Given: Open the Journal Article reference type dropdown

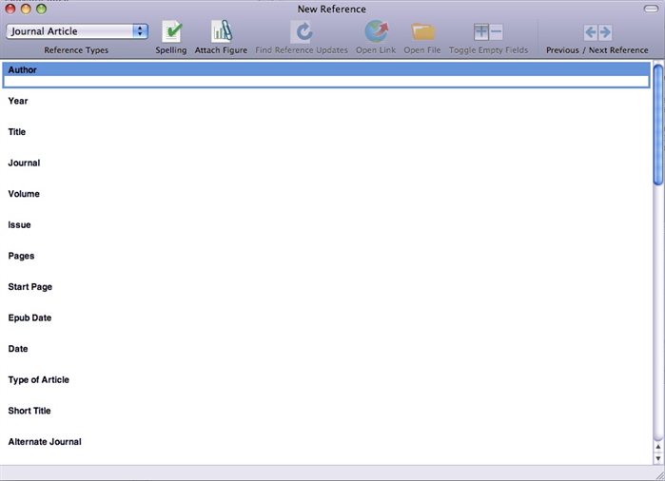Looking at the screenshot, I should click(x=76, y=31).
